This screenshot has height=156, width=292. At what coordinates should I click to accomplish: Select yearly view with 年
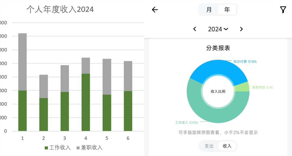[x=227, y=9]
